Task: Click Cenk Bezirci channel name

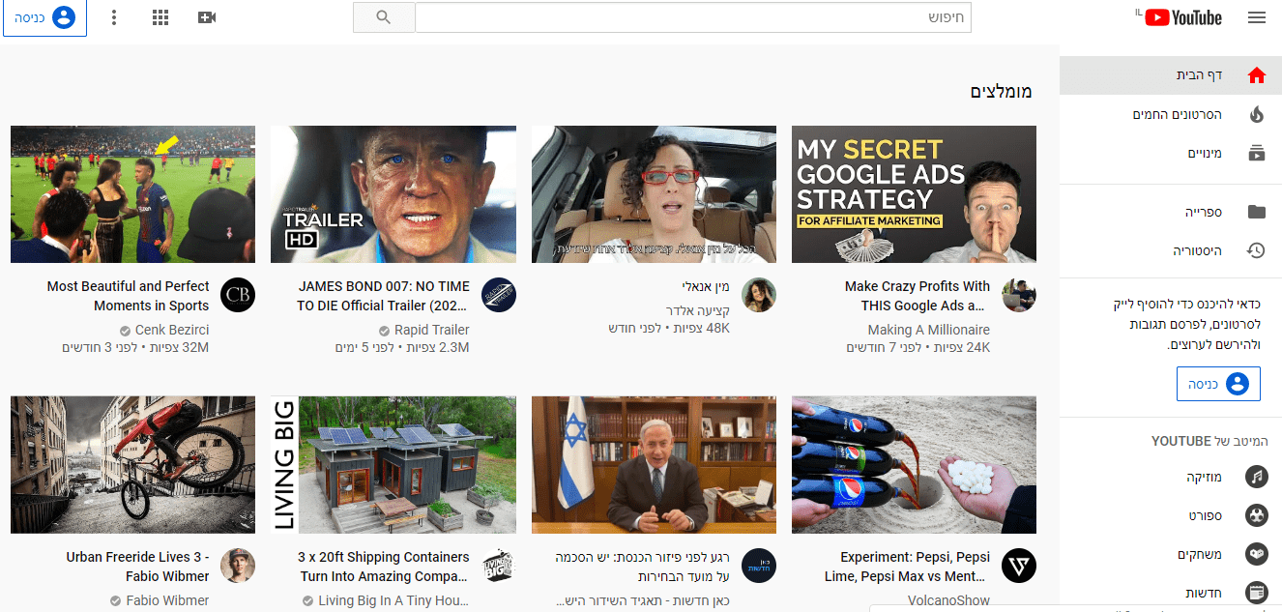Action: point(172,330)
